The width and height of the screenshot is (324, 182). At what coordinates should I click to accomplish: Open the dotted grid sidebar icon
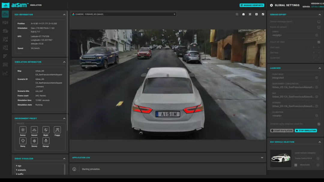pyautogui.click(x=5, y=56)
